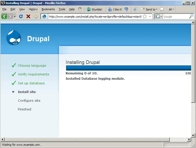Run search with the magnifying glass icon

click(191, 16)
